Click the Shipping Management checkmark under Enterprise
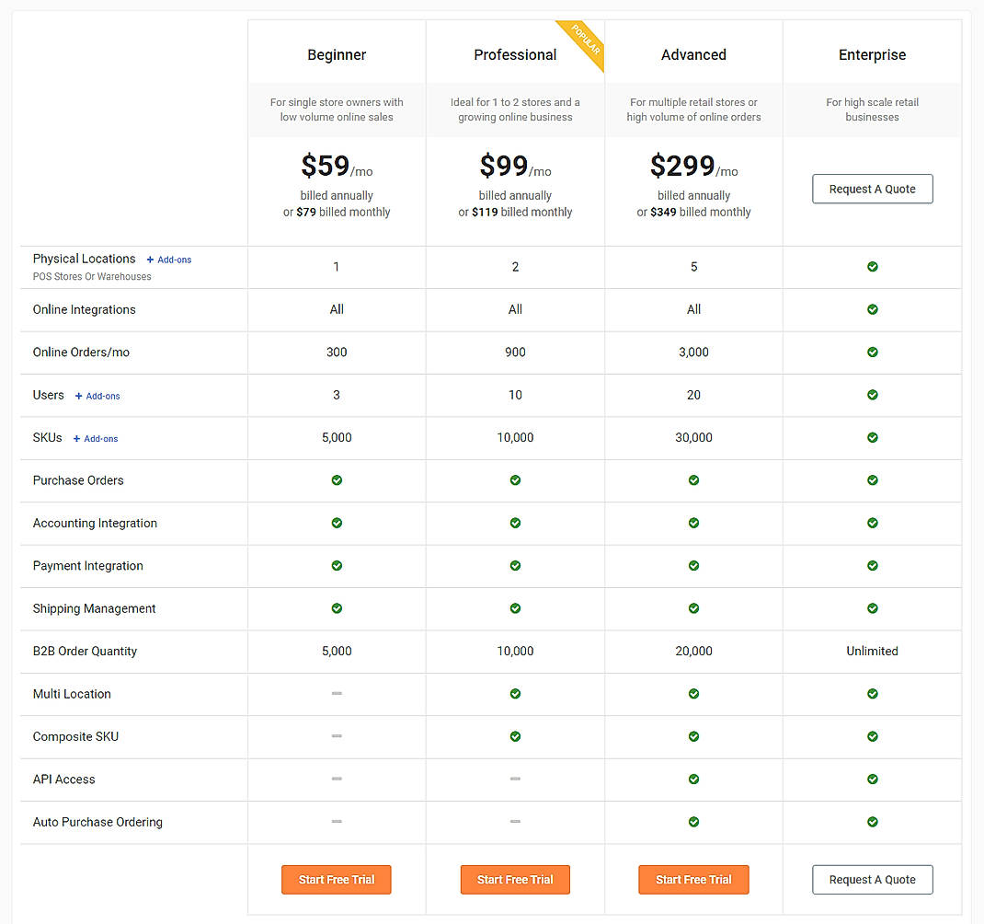984x924 pixels. point(872,608)
